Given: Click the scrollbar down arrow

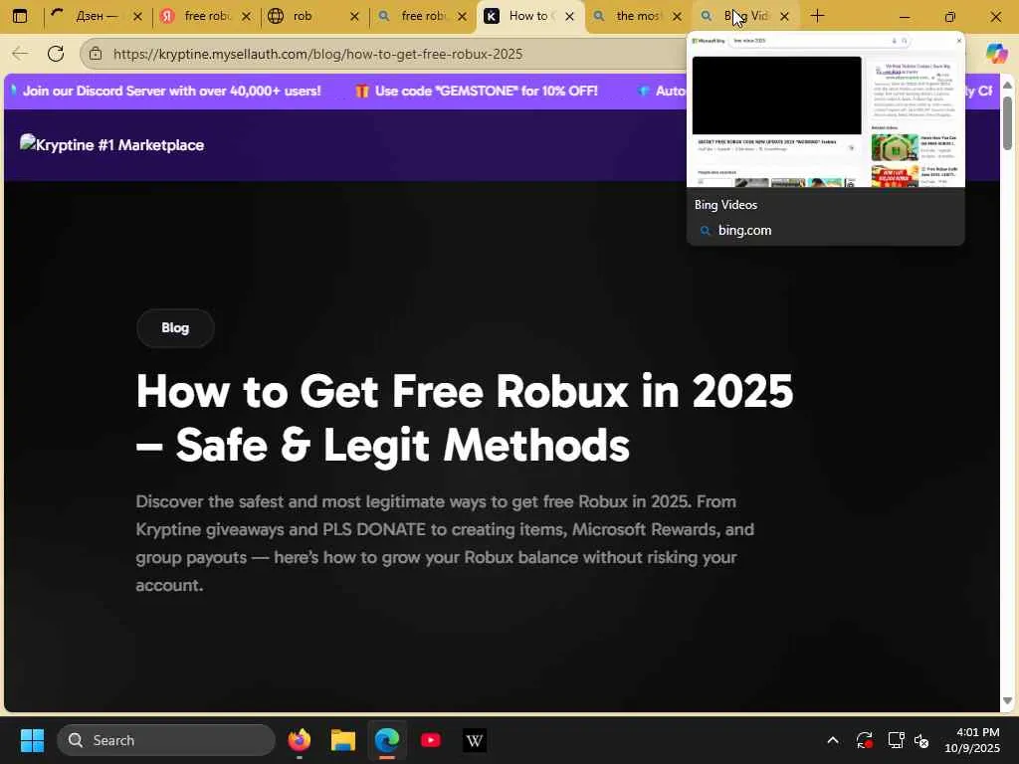Looking at the screenshot, I should point(1008,701).
